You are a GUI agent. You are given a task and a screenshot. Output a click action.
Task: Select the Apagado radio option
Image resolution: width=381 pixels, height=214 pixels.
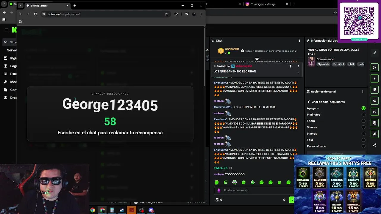click(x=363, y=108)
